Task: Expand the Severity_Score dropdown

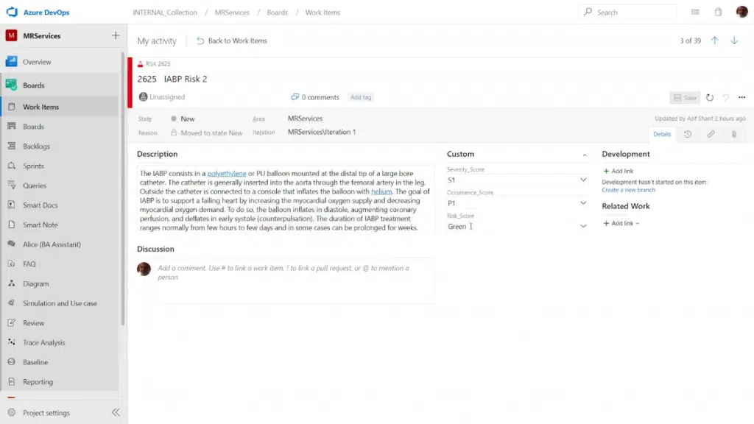Action: click(583, 180)
